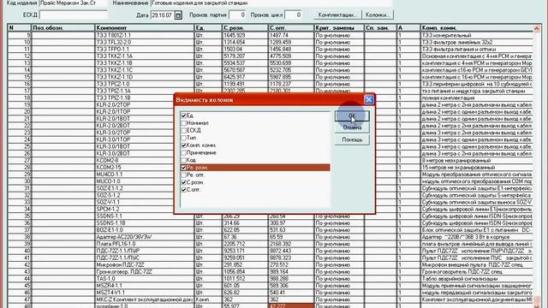Enable the Ре. опт. column checkbox
Screen dimensions: 548x308
183,175
